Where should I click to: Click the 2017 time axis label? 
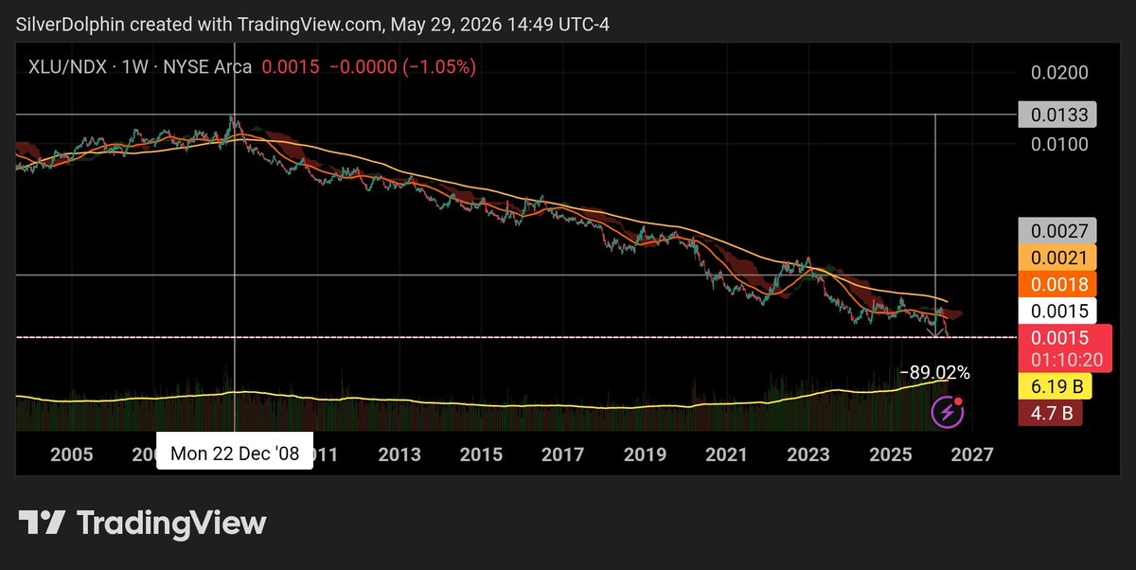tap(562, 454)
